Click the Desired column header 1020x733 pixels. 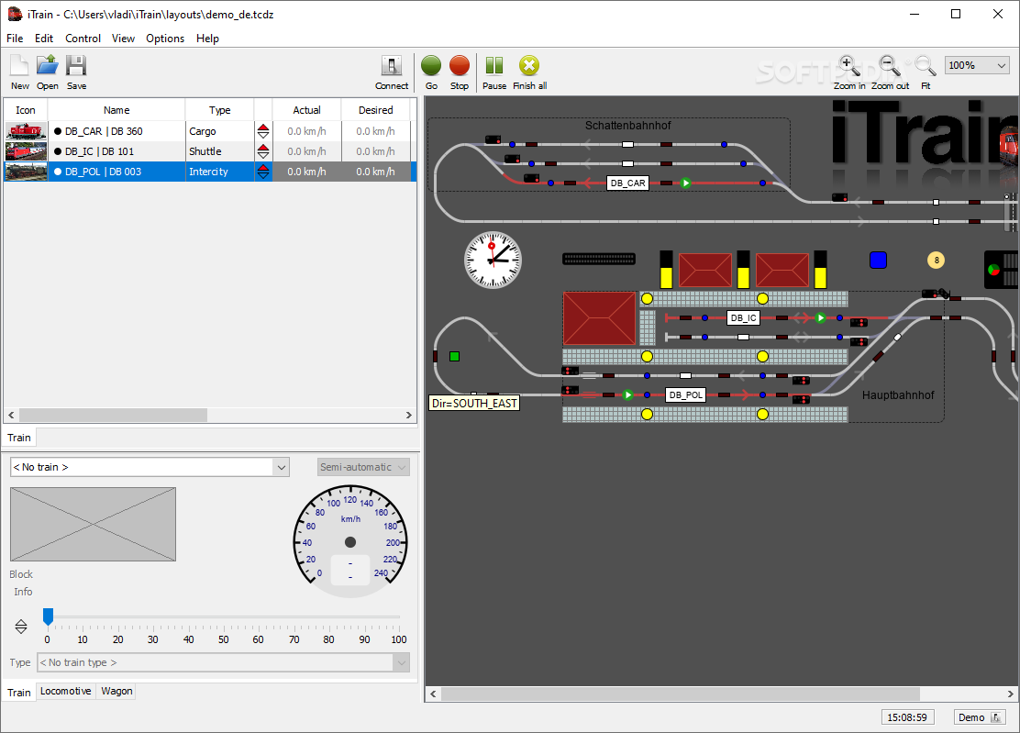coord(376,110)
